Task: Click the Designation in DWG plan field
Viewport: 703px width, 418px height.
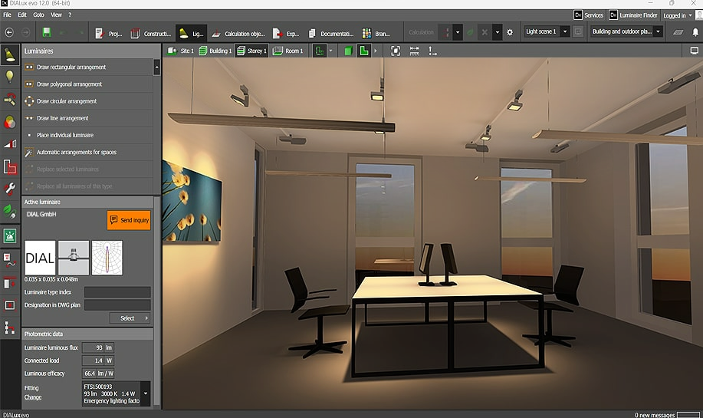Action: tap(117, 305)
